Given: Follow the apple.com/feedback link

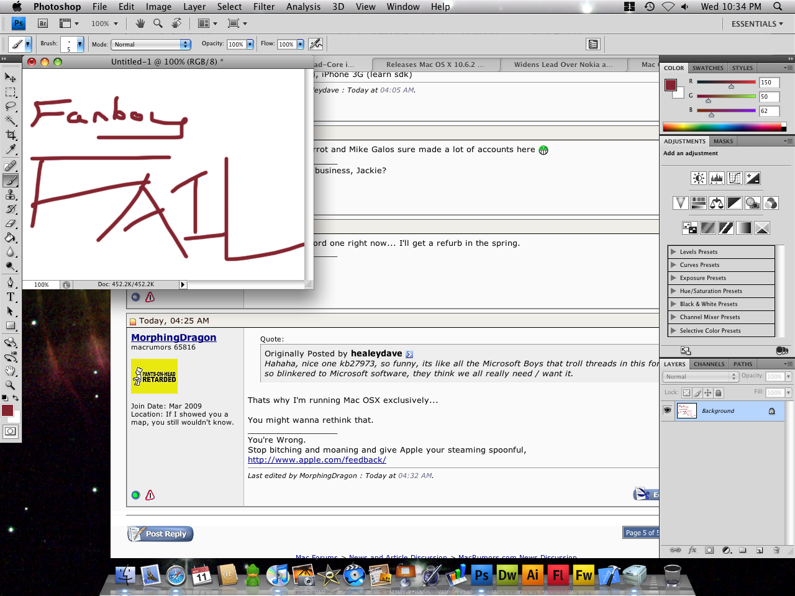Looking at the screenshot, I should (317, 459).
